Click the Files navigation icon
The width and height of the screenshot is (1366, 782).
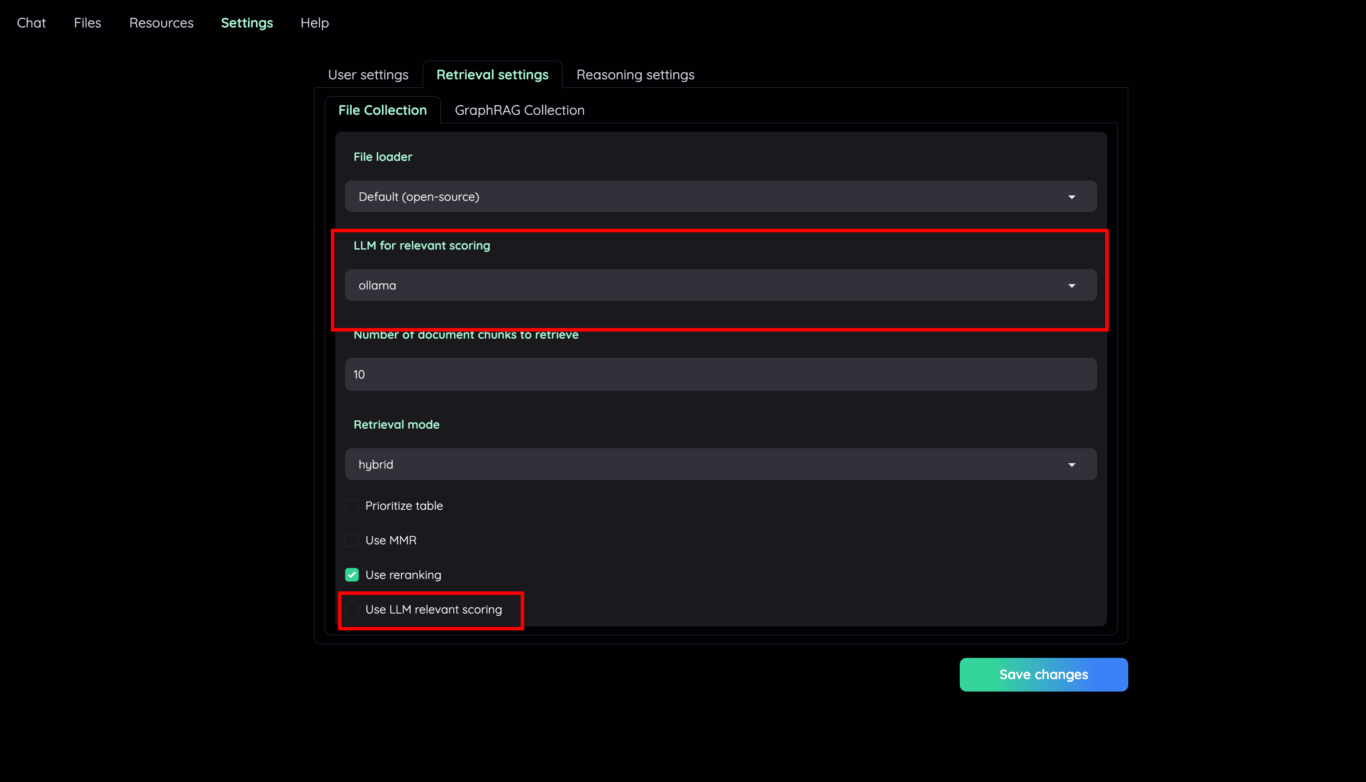(x=87, y=23)
